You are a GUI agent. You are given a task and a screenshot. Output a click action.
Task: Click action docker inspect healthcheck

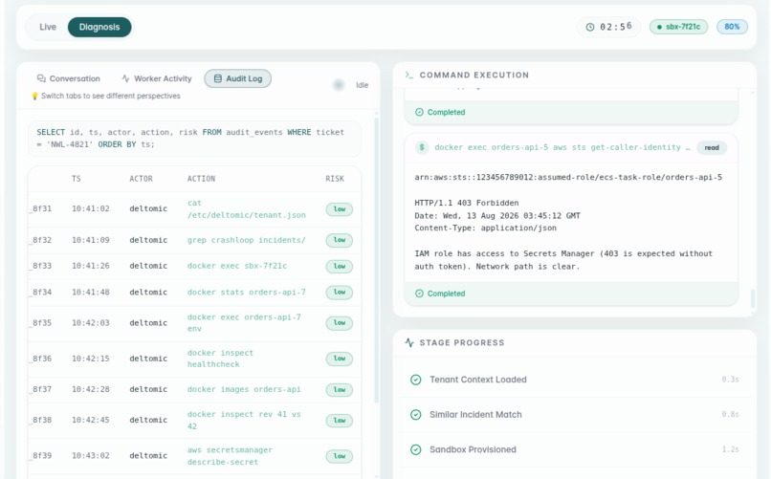(x=220, y=359)
